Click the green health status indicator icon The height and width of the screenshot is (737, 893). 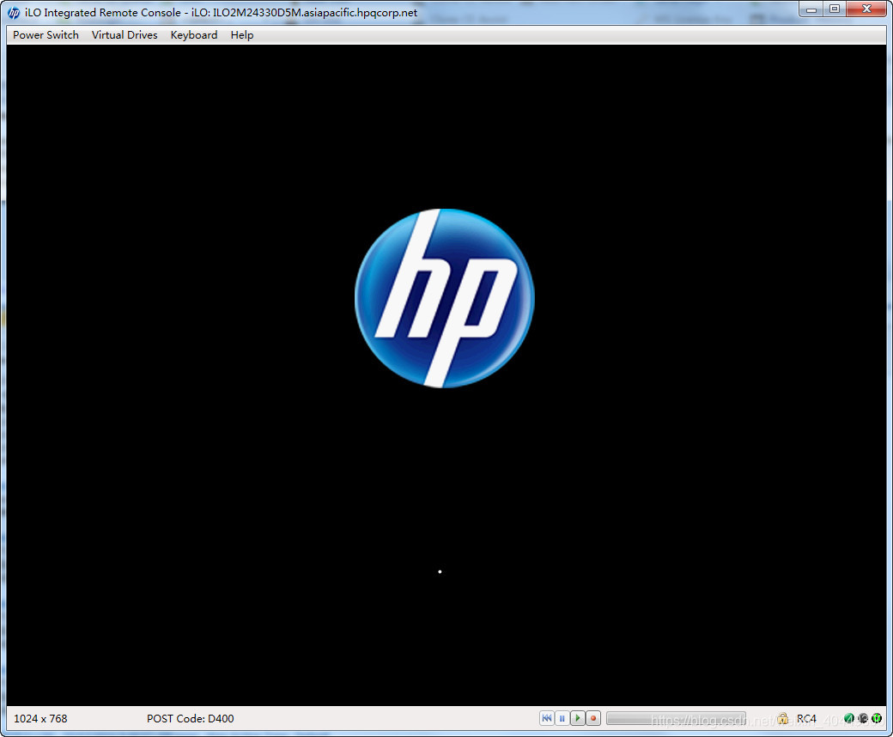(849, 718)
